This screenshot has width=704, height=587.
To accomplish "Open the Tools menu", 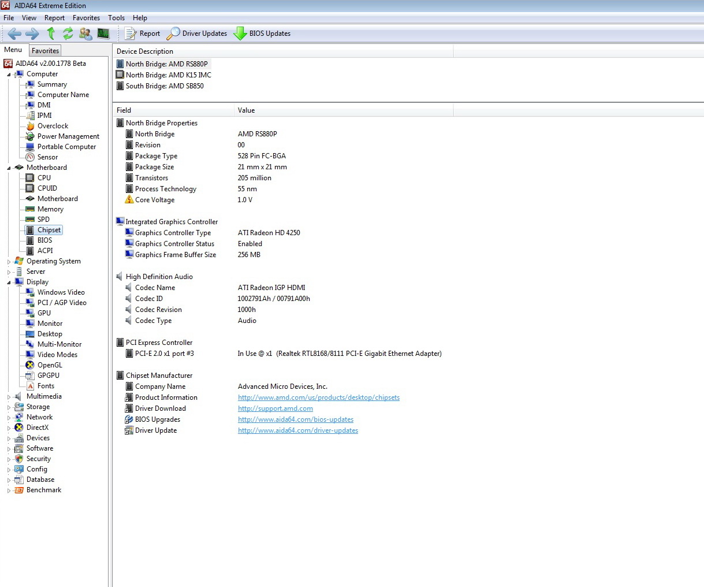I will (116, 18).
